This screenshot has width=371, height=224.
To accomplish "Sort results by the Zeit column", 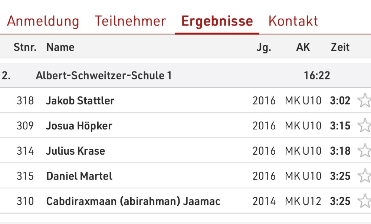I will coord(340,47).
